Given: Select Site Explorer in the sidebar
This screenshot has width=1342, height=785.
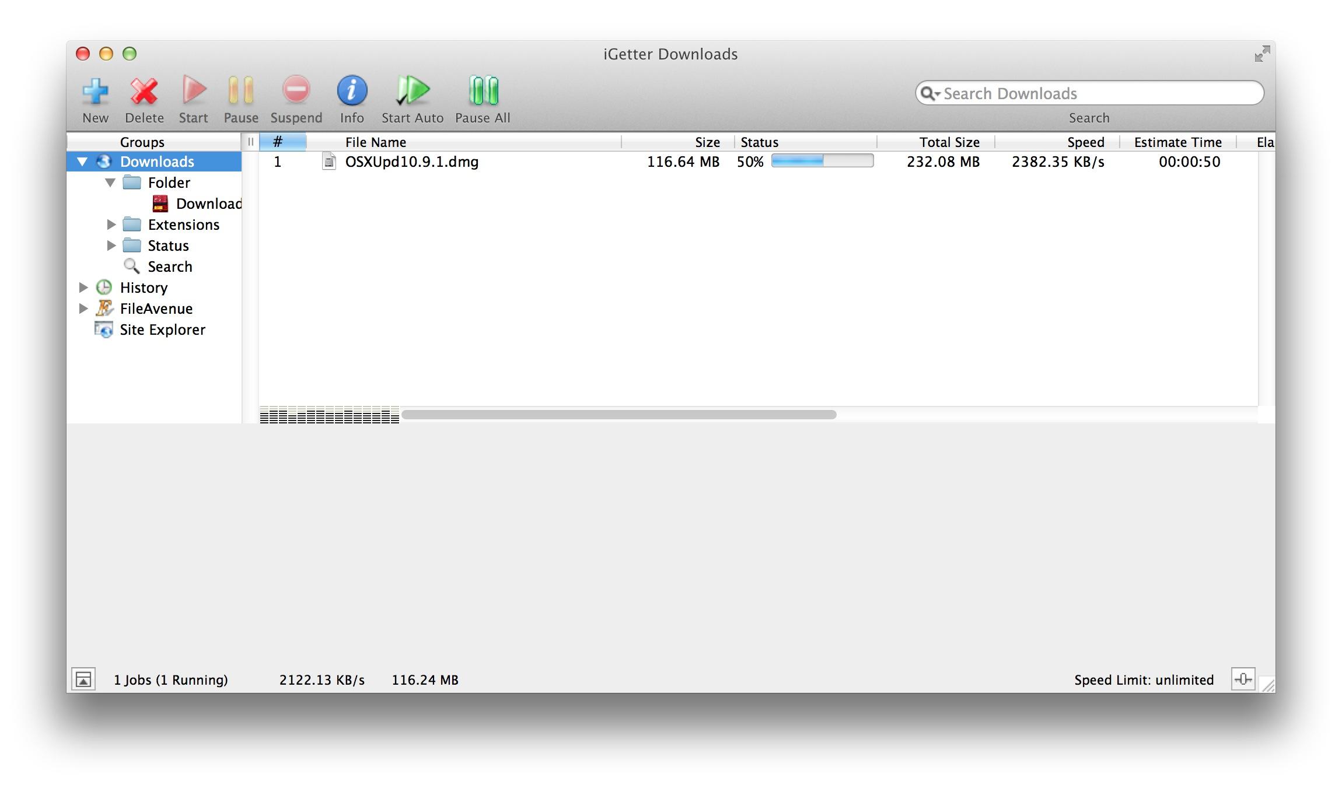Looking at the screenshot, I should [162, 330].
